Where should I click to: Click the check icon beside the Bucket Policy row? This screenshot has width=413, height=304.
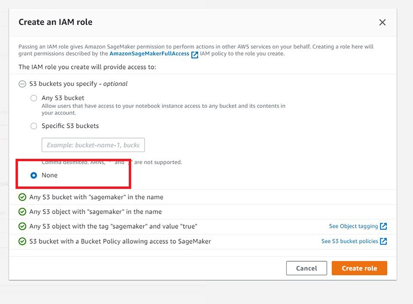point(22,241)
